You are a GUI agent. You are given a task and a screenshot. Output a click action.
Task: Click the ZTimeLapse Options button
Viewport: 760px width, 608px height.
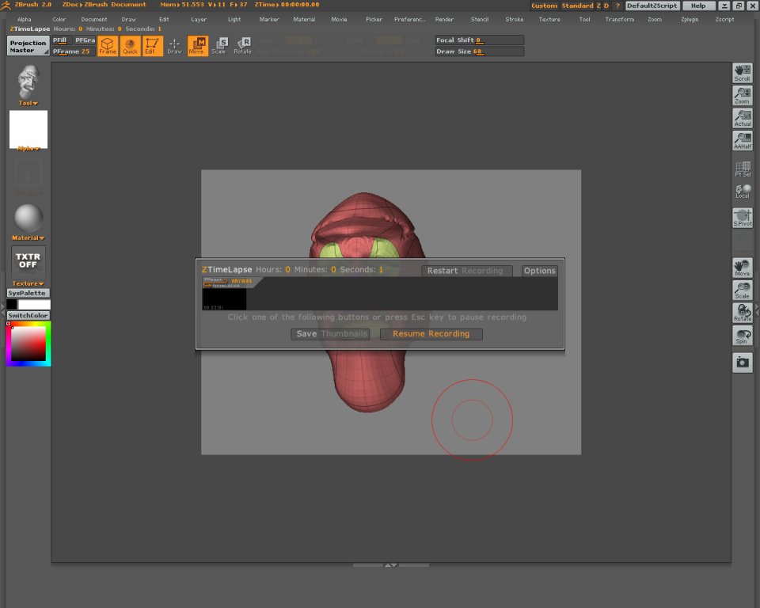pyautogui.click(x=539, y=271)
